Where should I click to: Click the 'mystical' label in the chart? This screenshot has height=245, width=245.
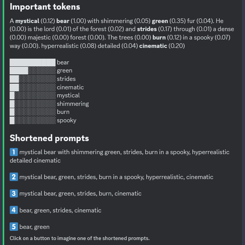[68, 95]
